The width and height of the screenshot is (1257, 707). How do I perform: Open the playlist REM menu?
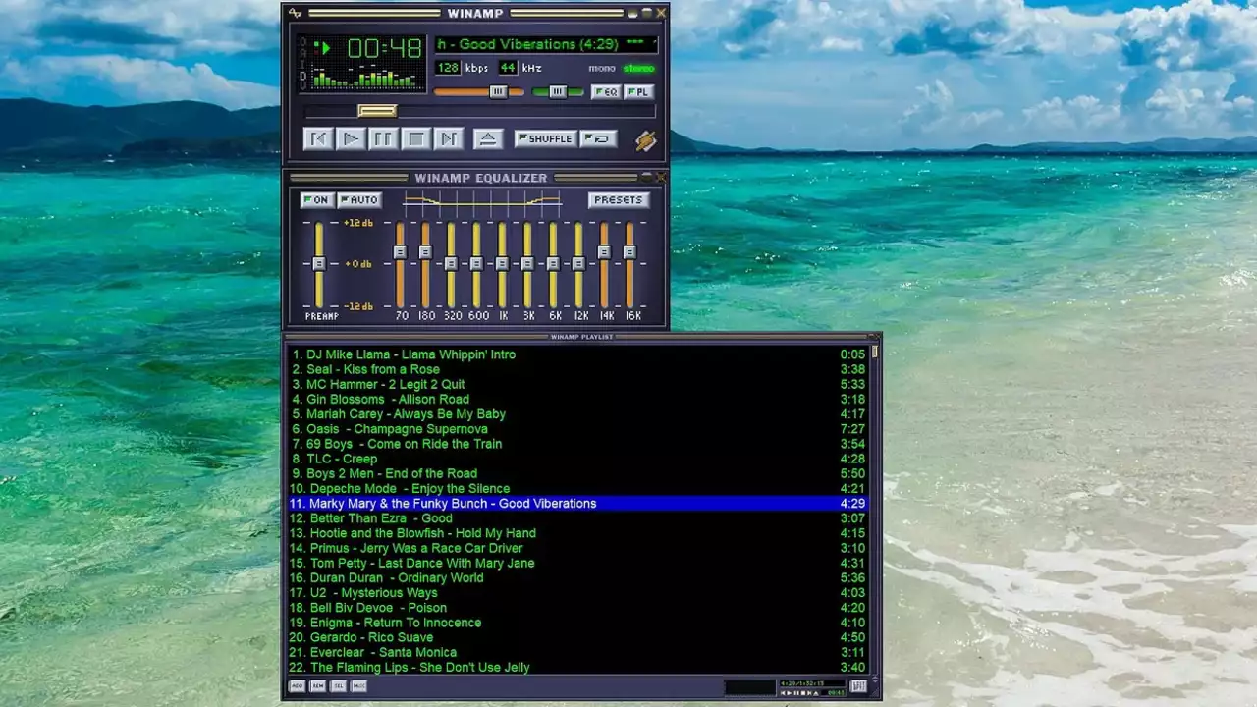click(x=317, y=686)
